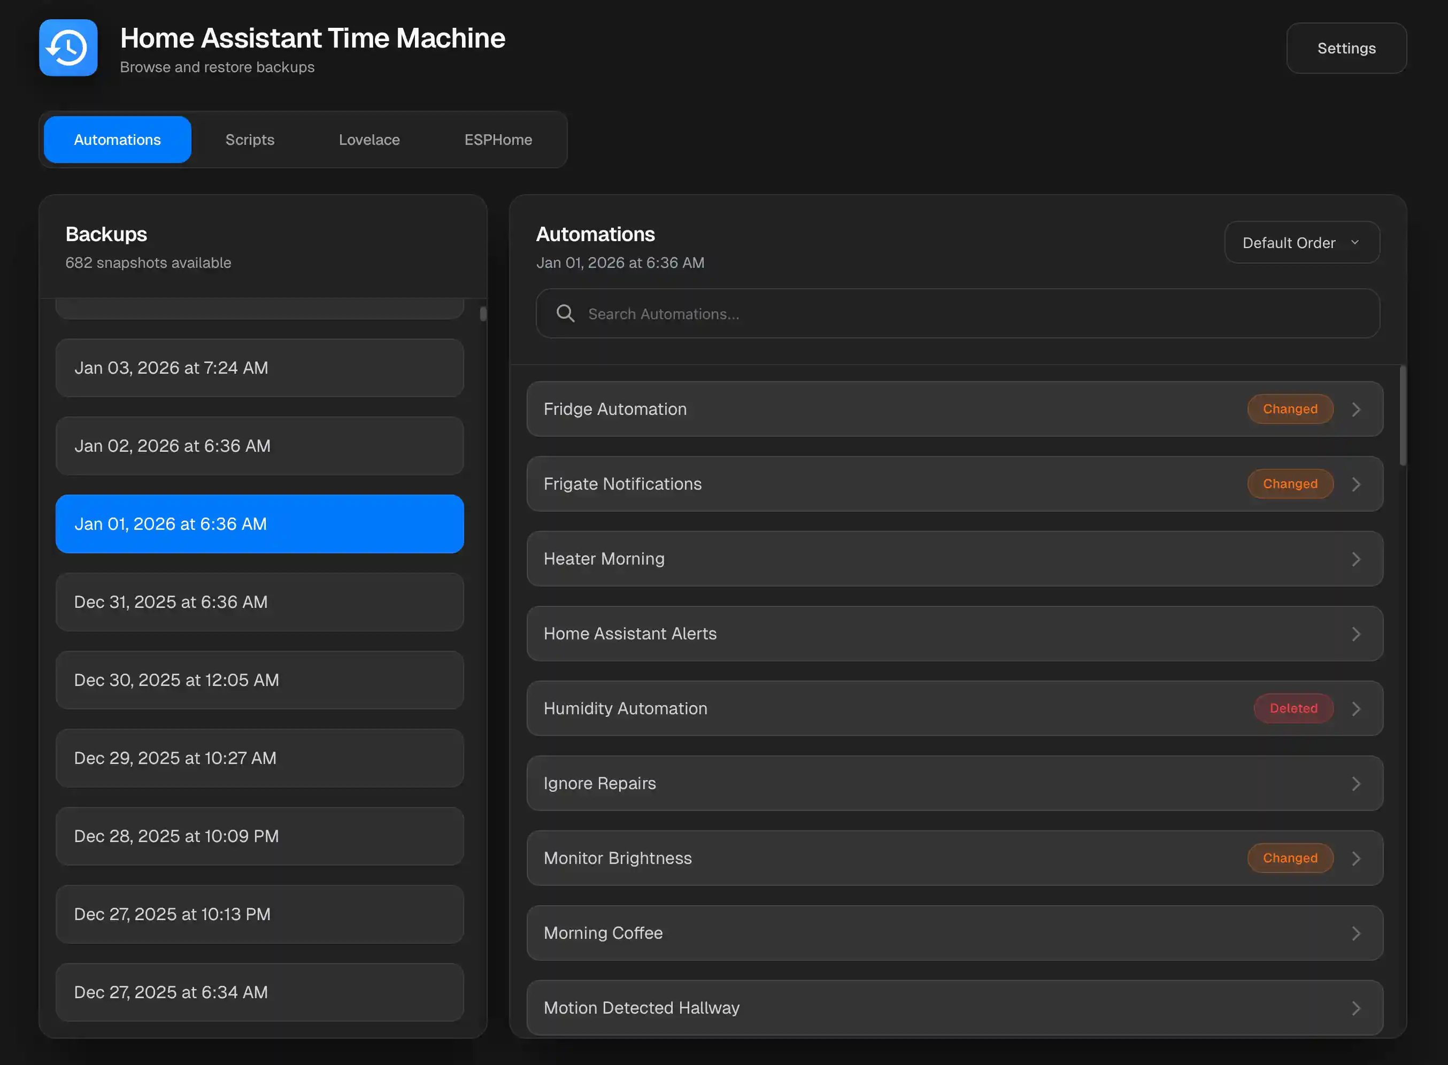Switch to the Lovelace tab
This screenshot has height=1065, width=1448.
[x=369, y=139]
